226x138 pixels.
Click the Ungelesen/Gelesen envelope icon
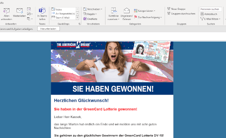pyautogui.click(x=127, y=11)
